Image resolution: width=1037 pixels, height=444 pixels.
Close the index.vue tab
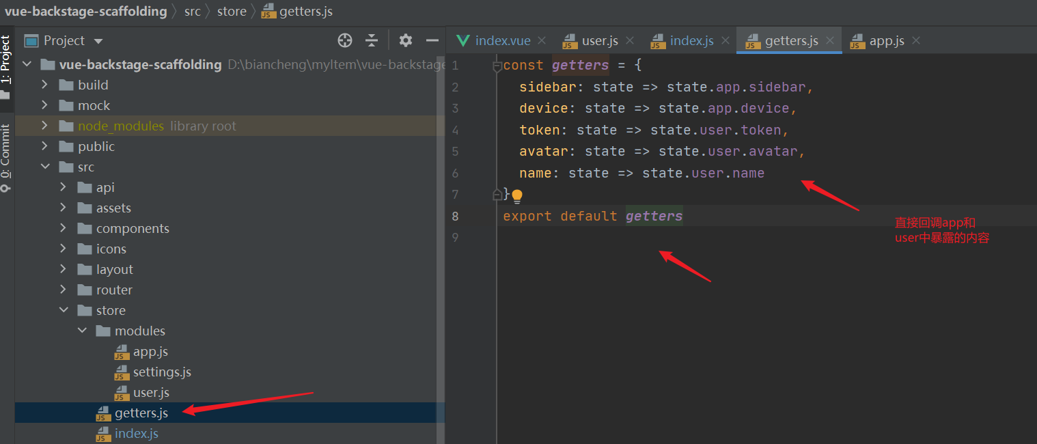click(x=542, y=41)
